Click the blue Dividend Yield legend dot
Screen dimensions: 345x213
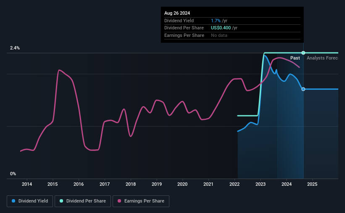point(13,201)
